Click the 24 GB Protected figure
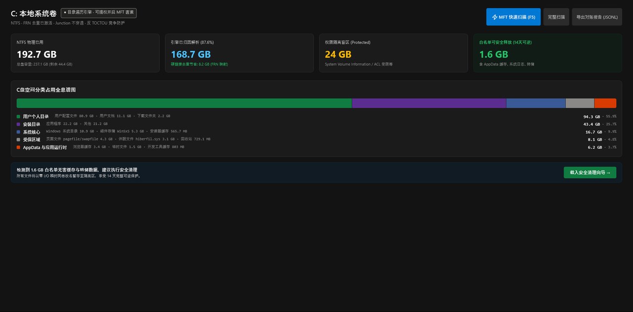This screenshot has height=312, width=633. pos(338,54)
